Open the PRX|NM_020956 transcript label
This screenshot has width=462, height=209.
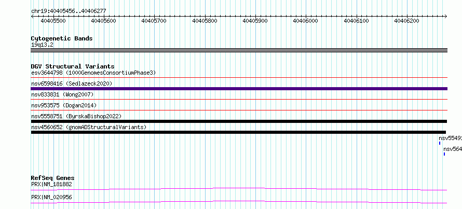tap(51, 197)
